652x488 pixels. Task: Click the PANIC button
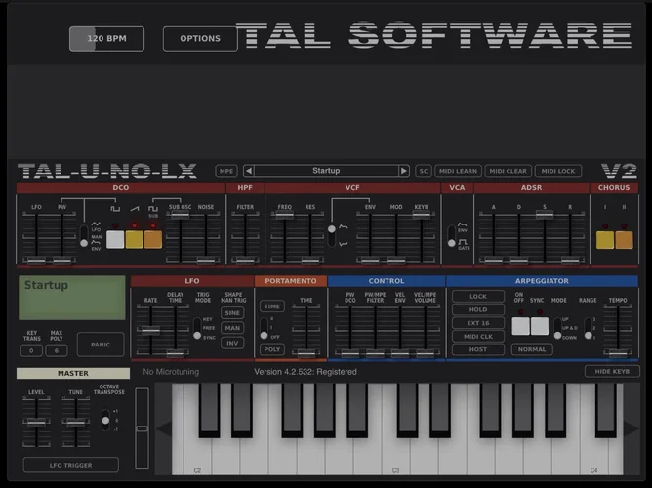click(101, 345)
